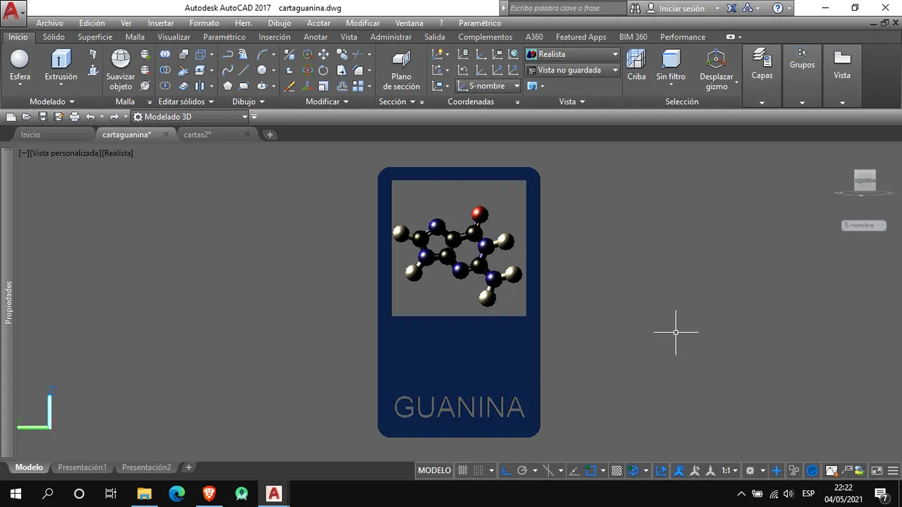
Task: Open the Insertar menu
Action: click(161, 23)
